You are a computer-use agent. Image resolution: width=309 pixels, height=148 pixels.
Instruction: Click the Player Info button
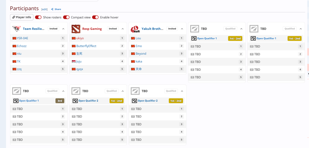[x=22, y=17]
